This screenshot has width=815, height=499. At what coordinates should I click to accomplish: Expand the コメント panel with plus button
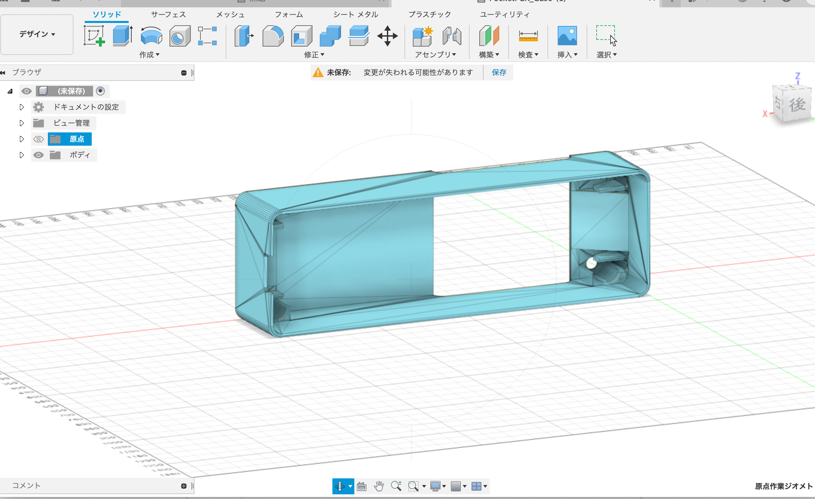(184, 486)
